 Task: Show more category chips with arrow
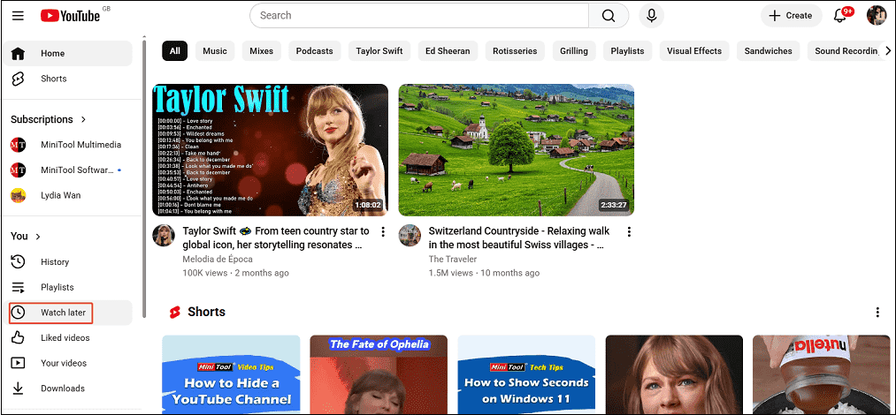click(x=887, y=50)
